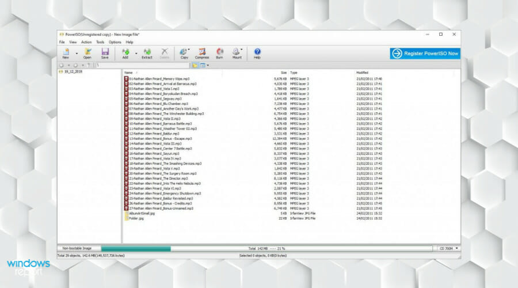Click the mp3 icon of 03-Vista I track
Viewport: 518px width, 288px height.
126,89
